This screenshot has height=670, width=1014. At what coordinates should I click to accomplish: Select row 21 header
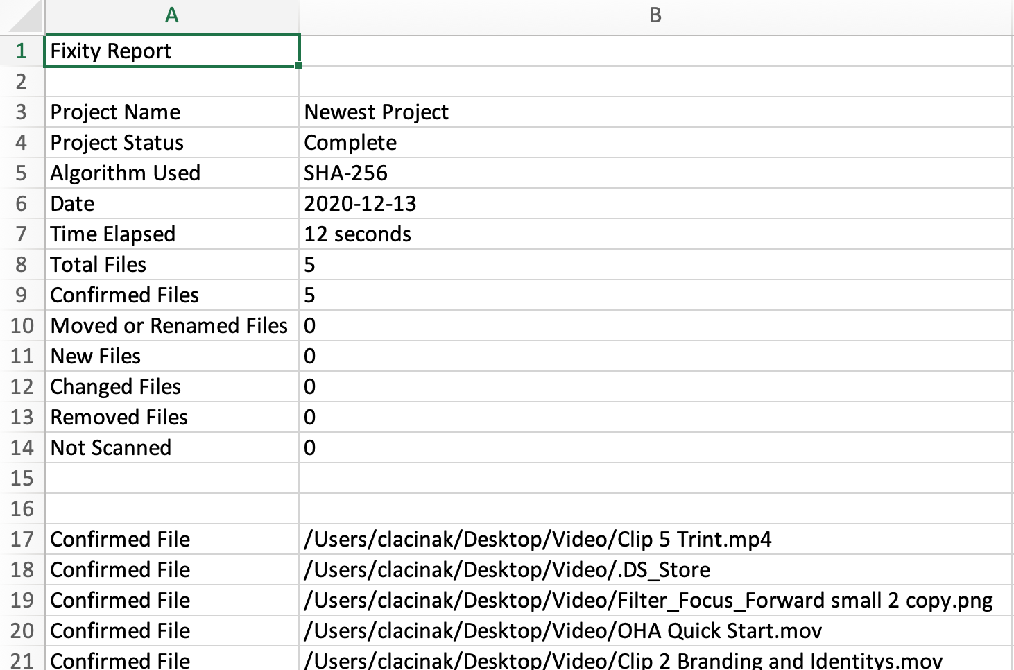point(22,658)
